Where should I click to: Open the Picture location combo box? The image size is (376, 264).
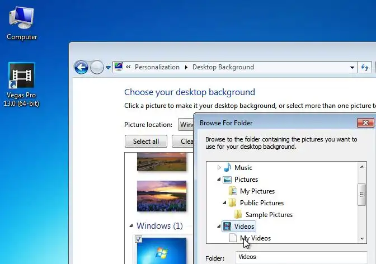(x=186, y=125)
